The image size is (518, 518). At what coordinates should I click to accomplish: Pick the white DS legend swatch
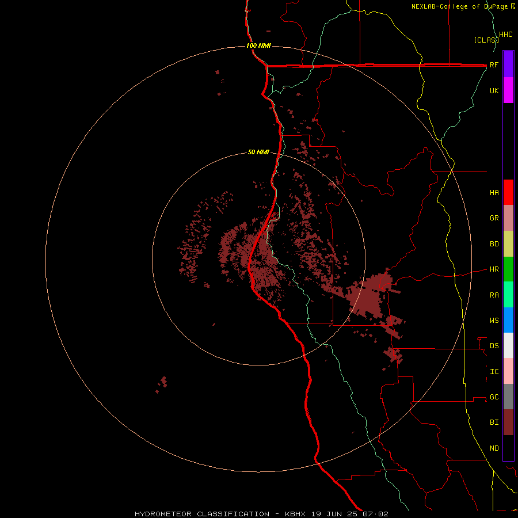pyautogui.click(x=508, y=345)
